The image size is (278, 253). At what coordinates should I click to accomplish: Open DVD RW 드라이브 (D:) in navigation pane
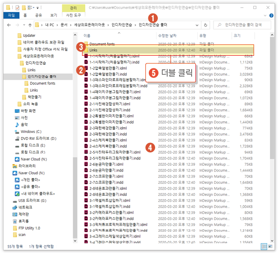coord(38,138)
